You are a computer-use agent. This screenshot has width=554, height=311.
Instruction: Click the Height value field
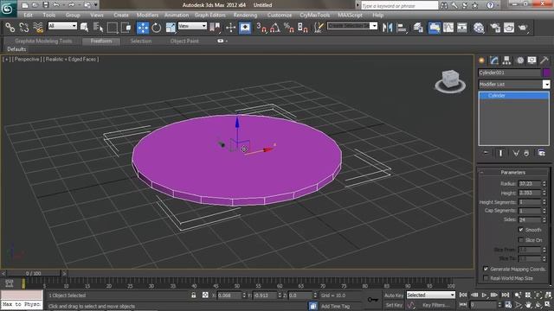(529, 193)
